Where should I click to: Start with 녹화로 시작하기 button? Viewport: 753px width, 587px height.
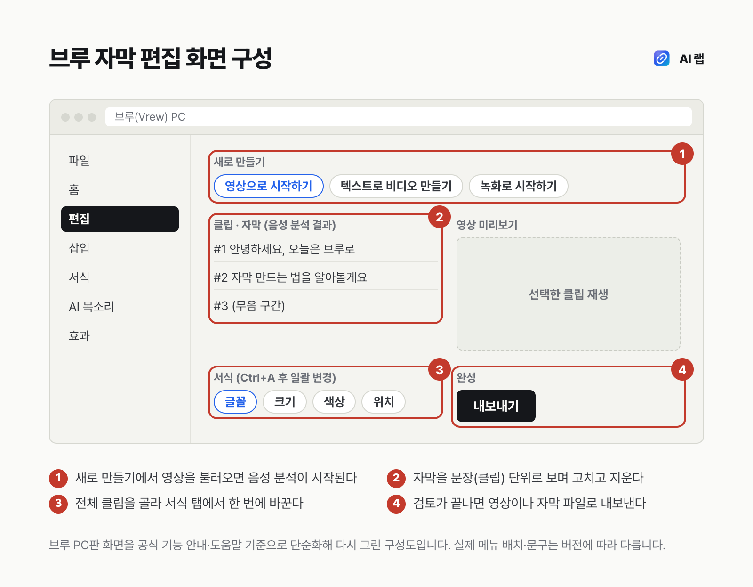click(x=519, y=186)
